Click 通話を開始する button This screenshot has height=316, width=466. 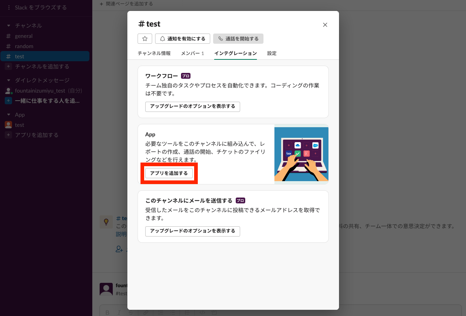click(238, 39)
